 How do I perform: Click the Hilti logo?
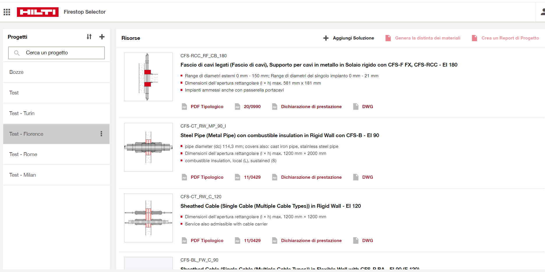(38, 12)
